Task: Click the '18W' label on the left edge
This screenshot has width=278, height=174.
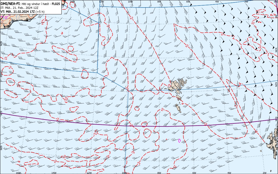Action: [x=1, y=74]
